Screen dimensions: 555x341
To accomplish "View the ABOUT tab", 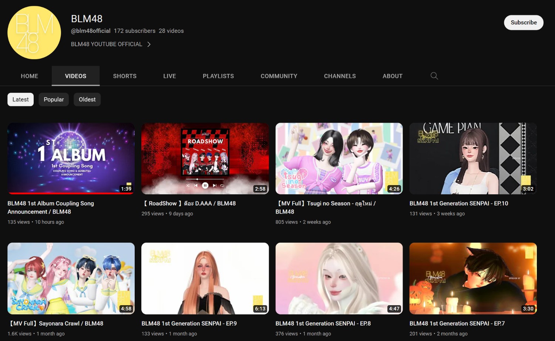I will 393,76.
